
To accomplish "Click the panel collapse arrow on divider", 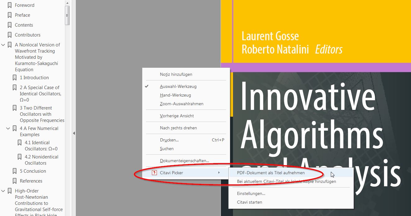I will (74, 133).
